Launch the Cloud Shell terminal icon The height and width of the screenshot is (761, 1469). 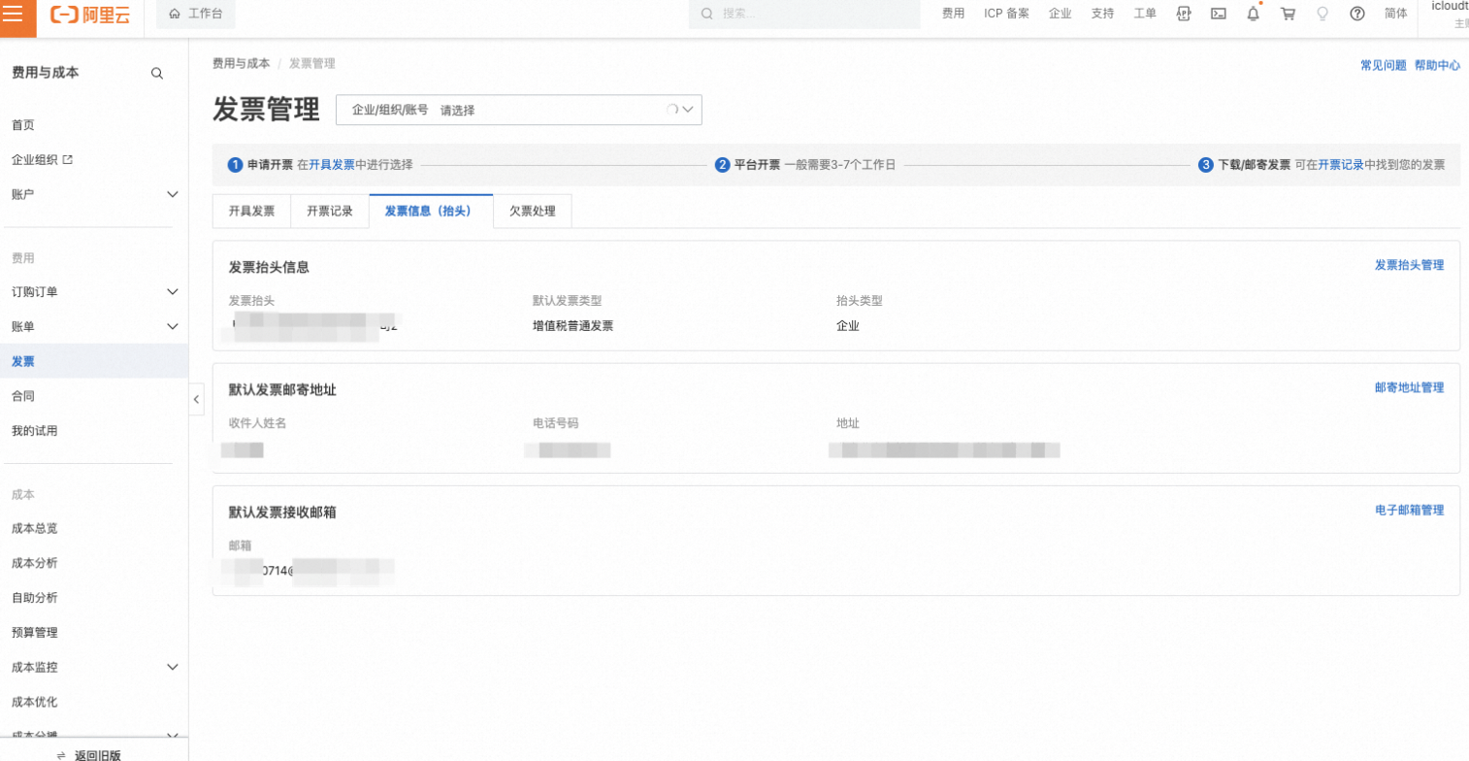point(1219,14)
